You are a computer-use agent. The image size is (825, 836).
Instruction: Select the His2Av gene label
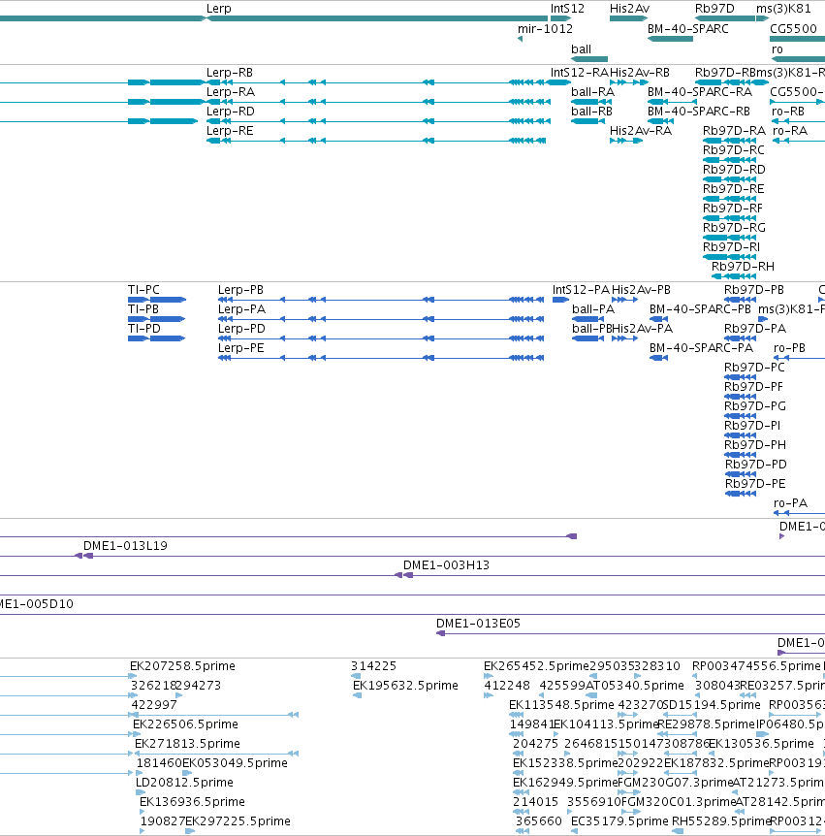(629, 9)
